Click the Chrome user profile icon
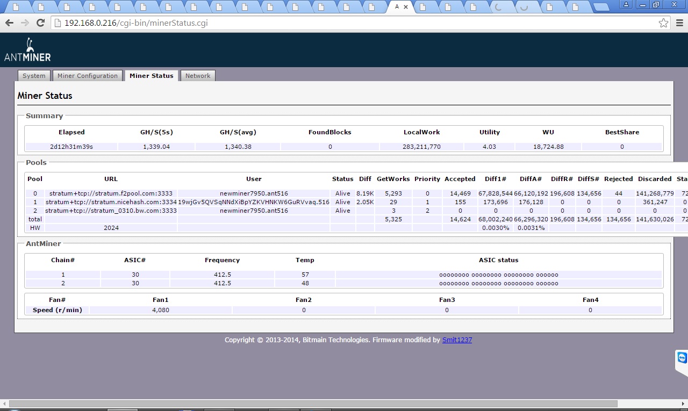Viewport: 688px width, 411px height. pyautogui.click(x=626, y=5)
